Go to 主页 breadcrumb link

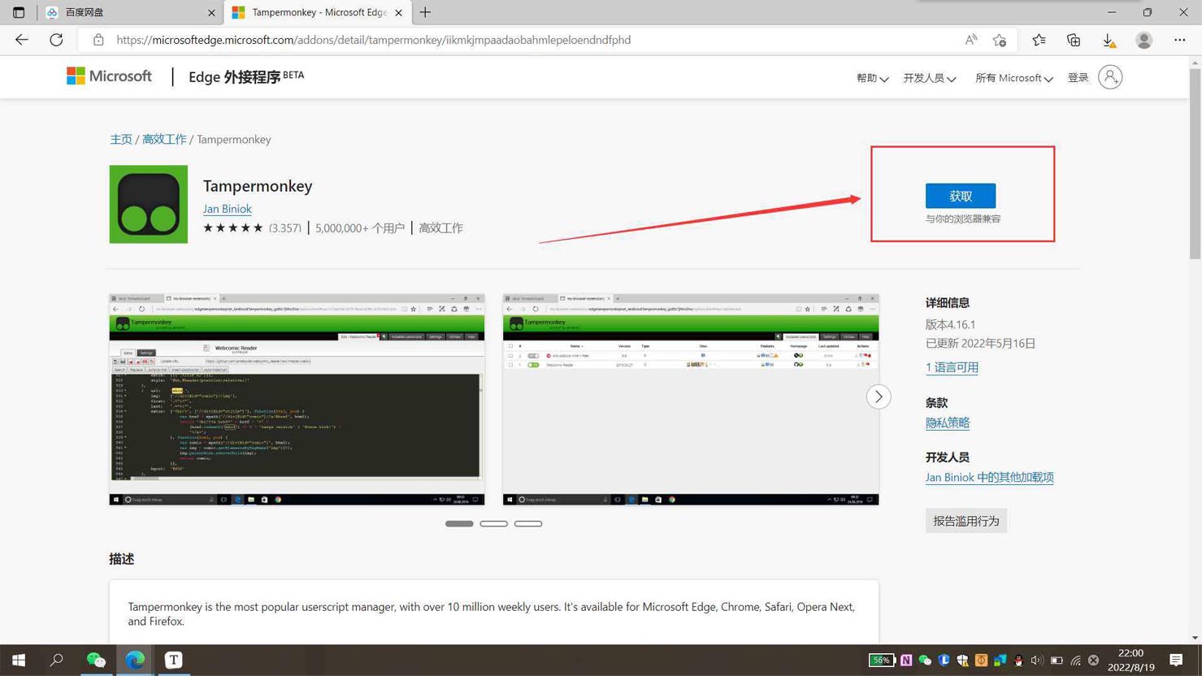click(121, 140)
